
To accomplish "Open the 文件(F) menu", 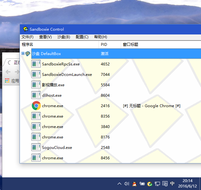I will (x=27, y=37).
